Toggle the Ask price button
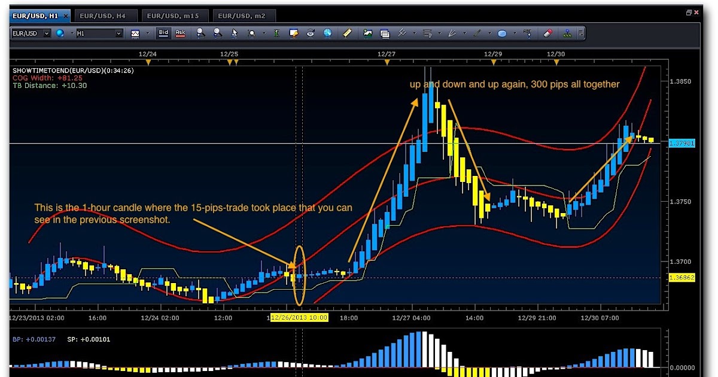Viewport: 718px width, 377px height. coord(180,34)
